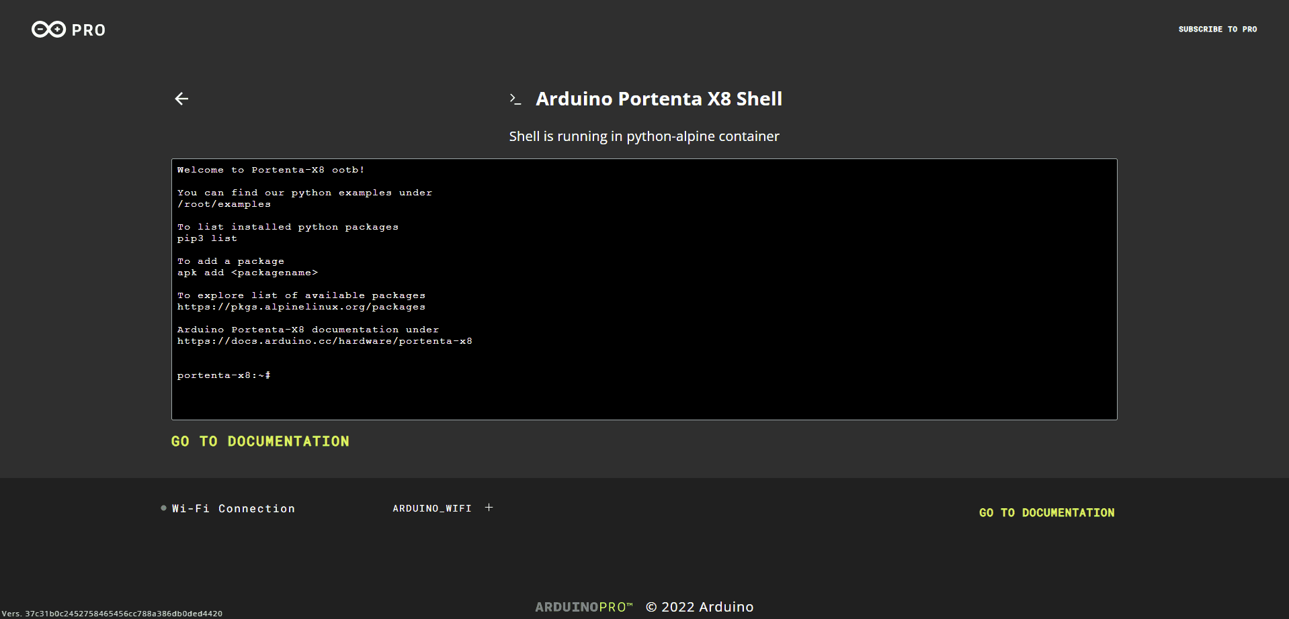This screenshot has height=619, width=1289.
Task: Click the version hash string at the bottom
Action: tap(112, 614)
